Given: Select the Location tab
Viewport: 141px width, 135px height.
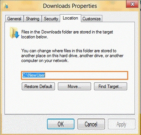Looking at the screenshot, I should point(70,18).
